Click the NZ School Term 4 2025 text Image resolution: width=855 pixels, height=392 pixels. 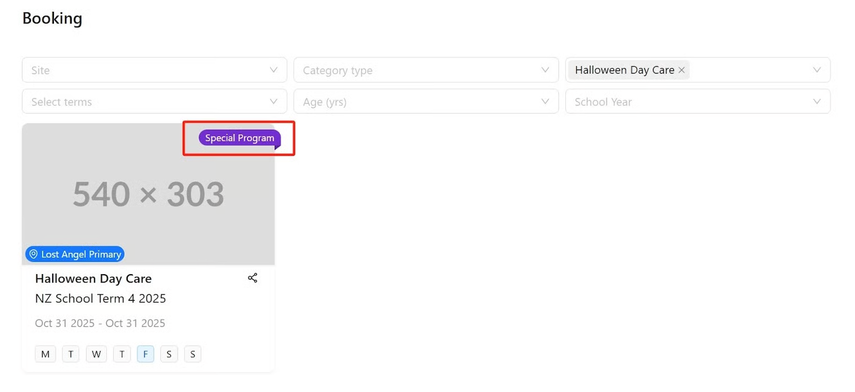pos(101,299)
